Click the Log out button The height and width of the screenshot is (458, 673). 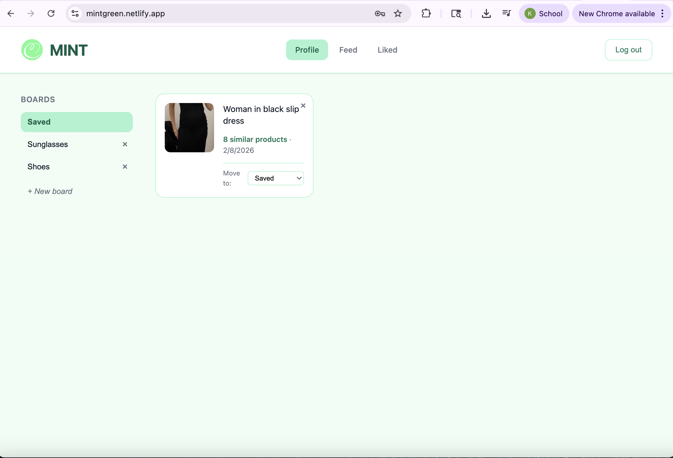coord(628,50)
